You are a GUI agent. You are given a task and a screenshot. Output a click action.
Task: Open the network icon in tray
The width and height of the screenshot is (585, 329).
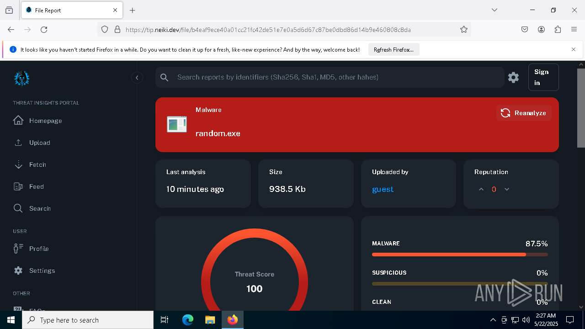[515, 320]
